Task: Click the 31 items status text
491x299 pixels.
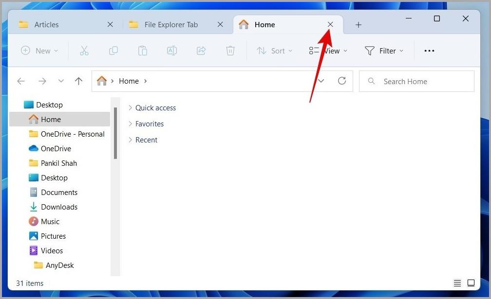Action: click(30, 283)
